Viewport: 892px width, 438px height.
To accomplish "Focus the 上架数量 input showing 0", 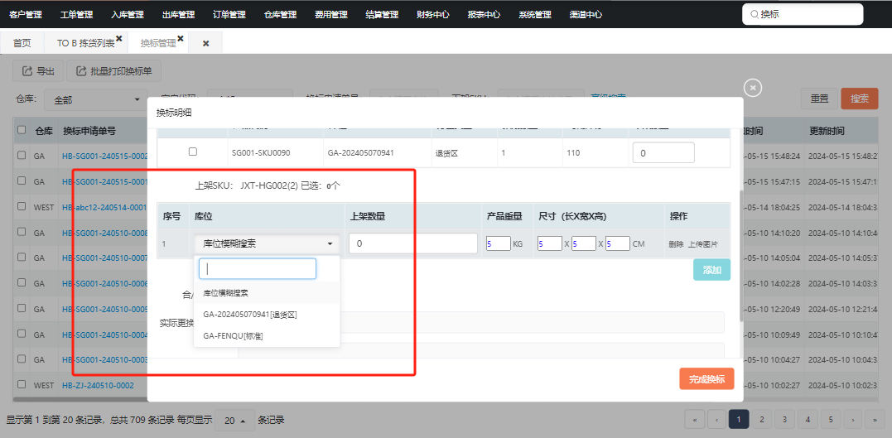I will pyautogui.click(x=413, y=243).
